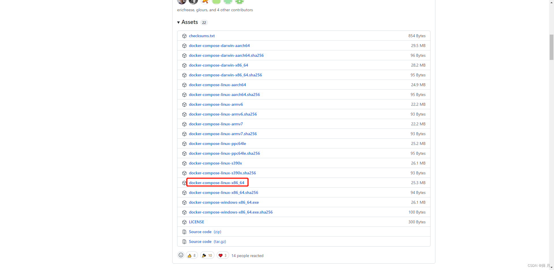
Task: Click package icon beside docker-compose-darwin-aarch64
Action: click(x=184, y=46)
